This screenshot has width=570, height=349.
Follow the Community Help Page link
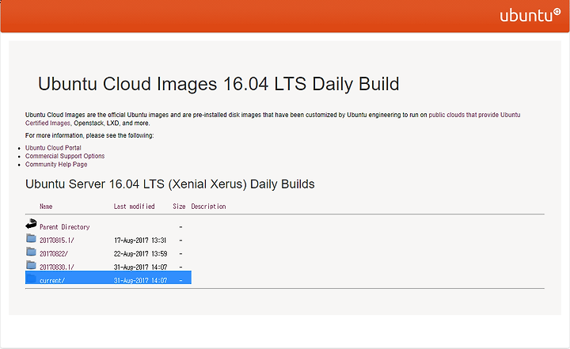click(56, 165)
